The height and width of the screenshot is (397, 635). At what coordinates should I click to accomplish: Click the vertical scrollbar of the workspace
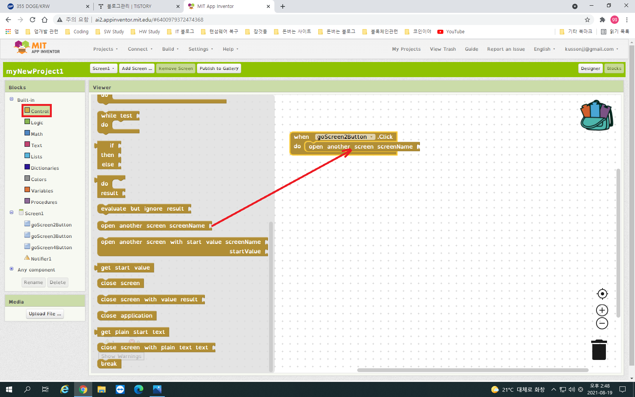coord(618,243)
